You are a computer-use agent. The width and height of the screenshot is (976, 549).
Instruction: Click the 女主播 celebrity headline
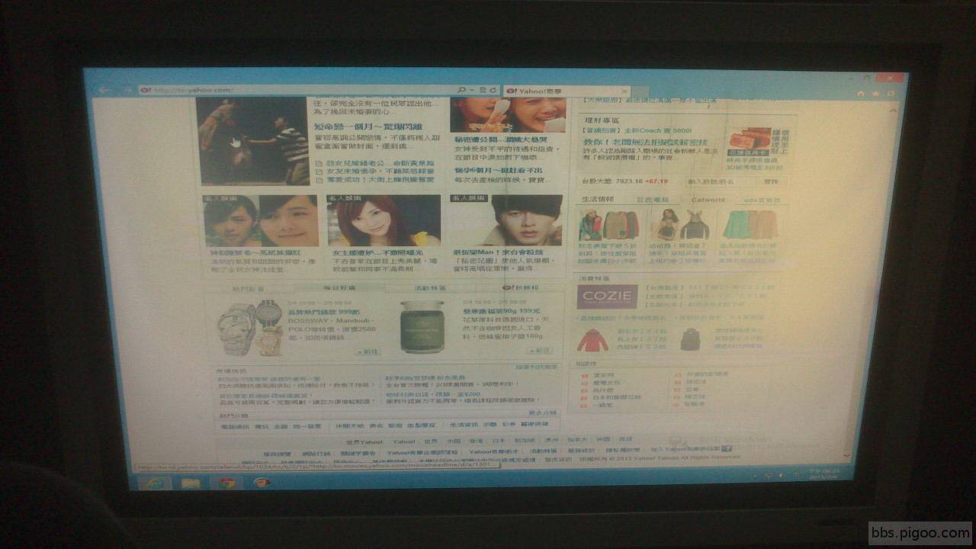[x=377, y=252]
